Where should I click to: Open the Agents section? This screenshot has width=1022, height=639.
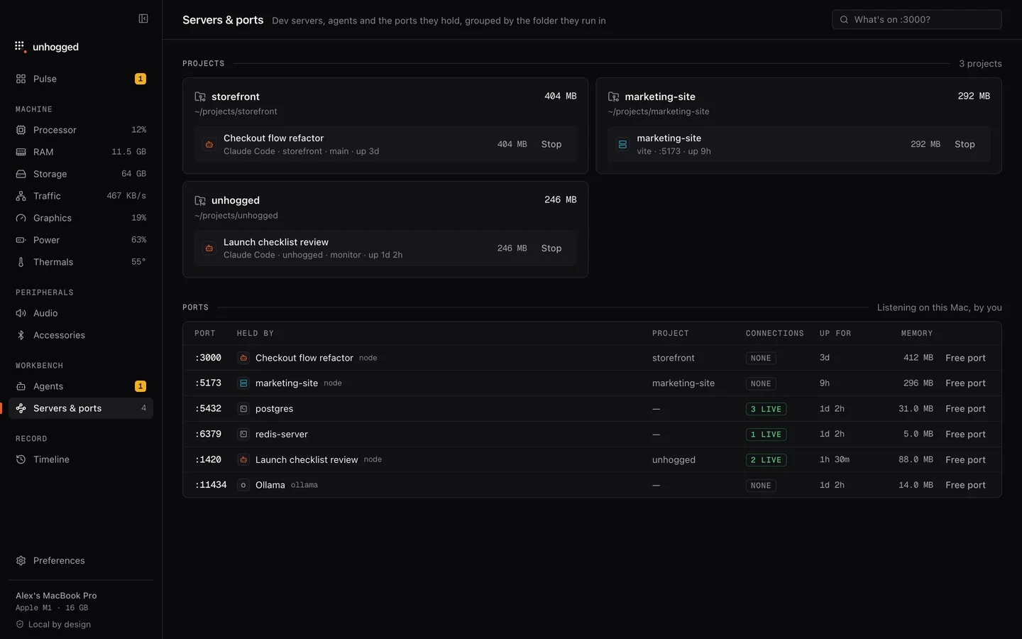[x=81, y=386]
